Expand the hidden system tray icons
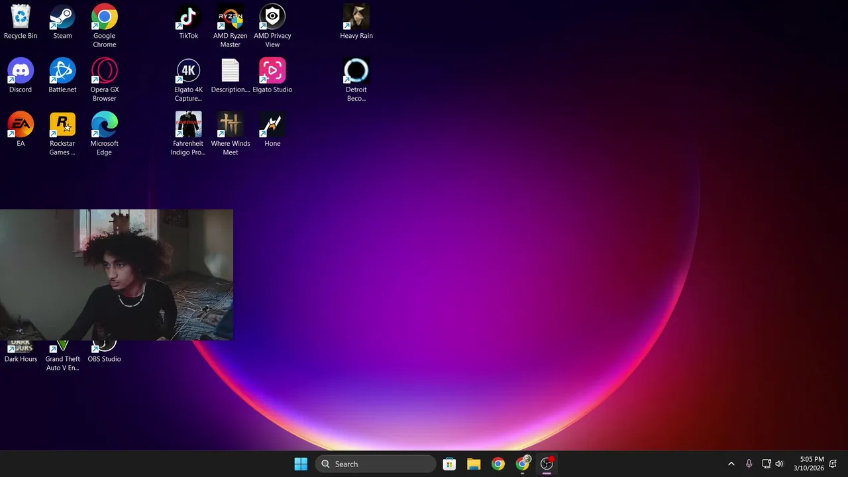 tap(731, 464)
